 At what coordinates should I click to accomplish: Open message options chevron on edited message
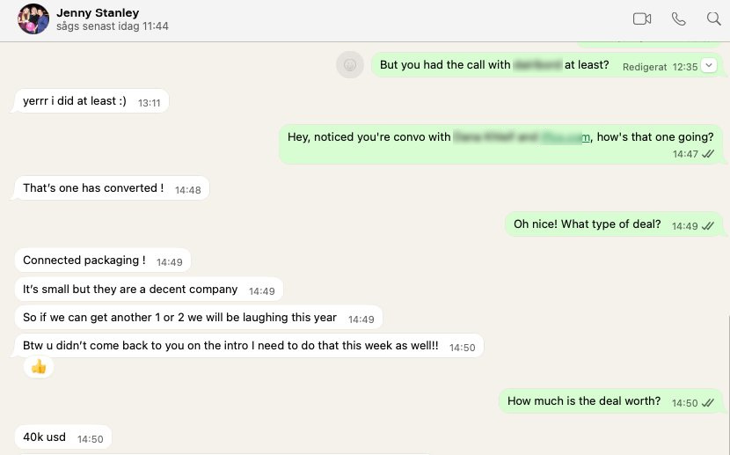[x=709, y=65]
